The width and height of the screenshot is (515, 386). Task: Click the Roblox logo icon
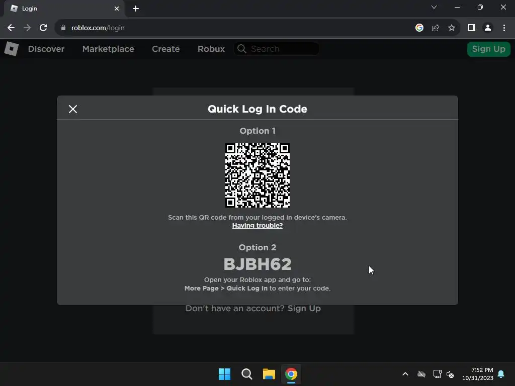coord(12,49)
